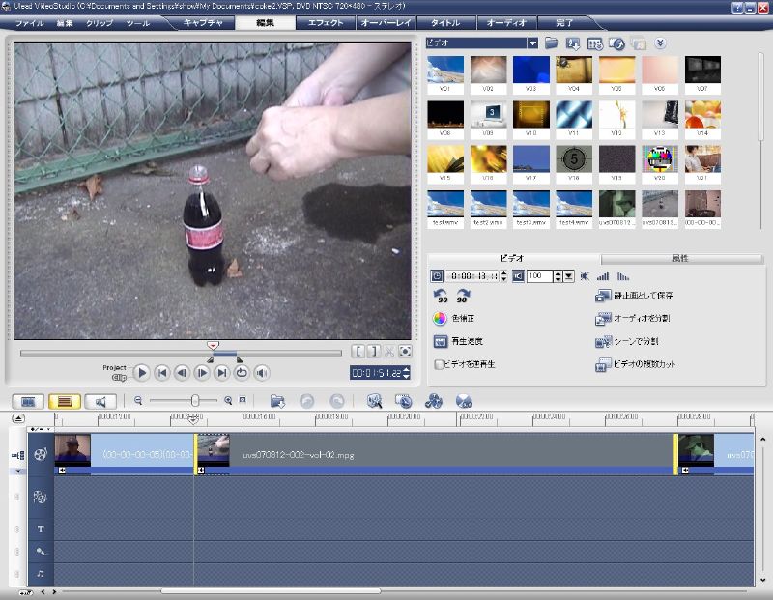Viewport: 773px width, 600px height.
Task: Click the Play button under the preview
Action: click(x=142, y=372)
